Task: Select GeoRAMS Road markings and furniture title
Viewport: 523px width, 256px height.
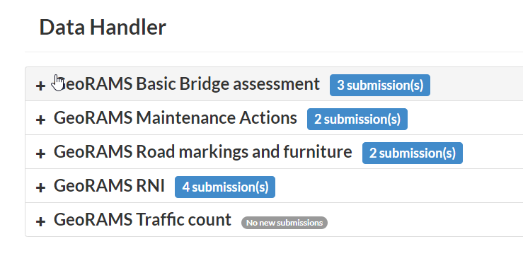Action: point(203,152)
